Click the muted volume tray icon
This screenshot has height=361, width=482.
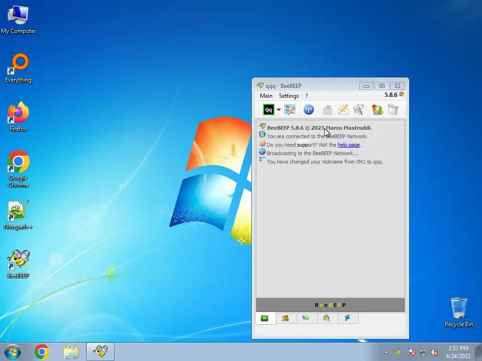click(x=434, y=352)
